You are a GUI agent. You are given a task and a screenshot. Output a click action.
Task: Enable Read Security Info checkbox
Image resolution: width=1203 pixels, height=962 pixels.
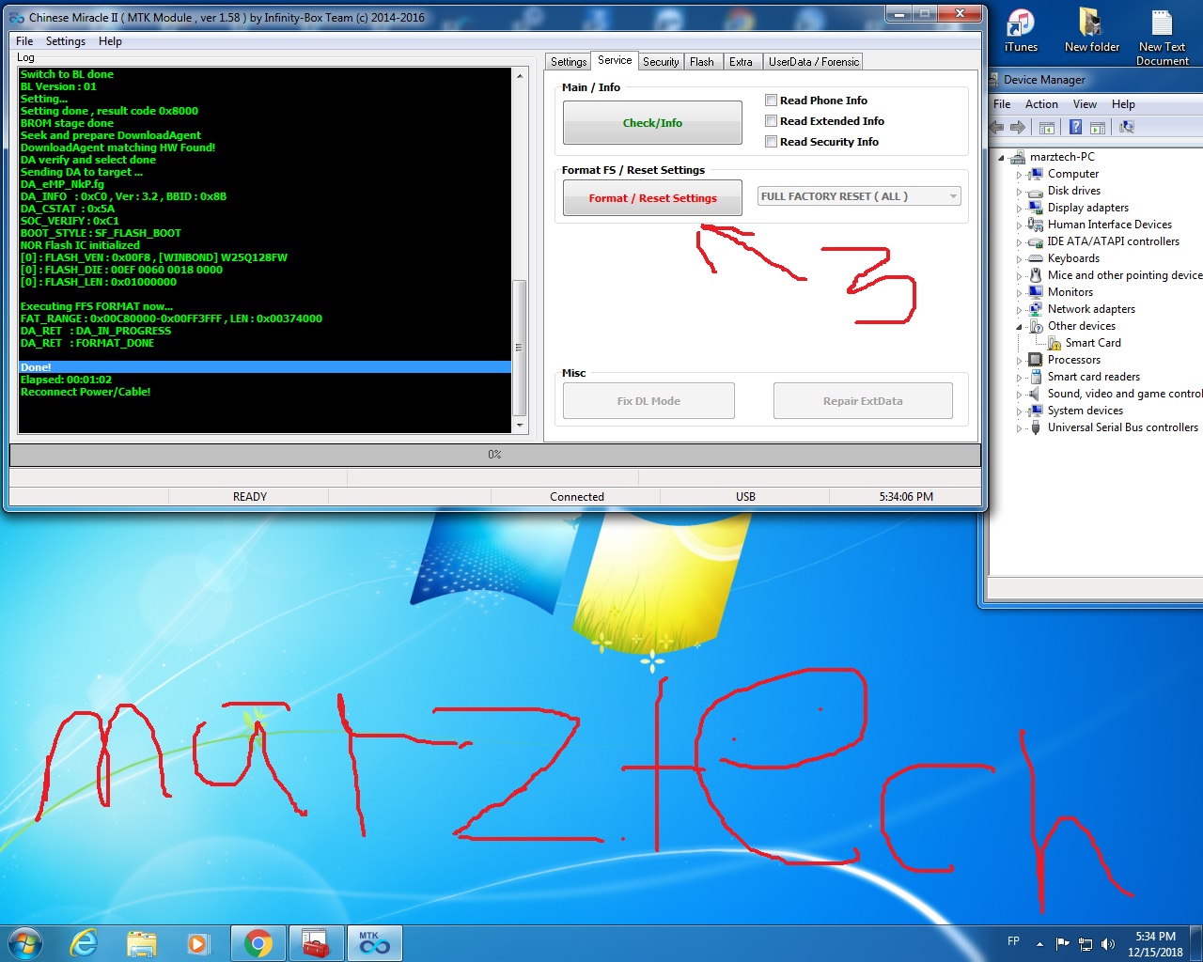click(x=771, y=142)
